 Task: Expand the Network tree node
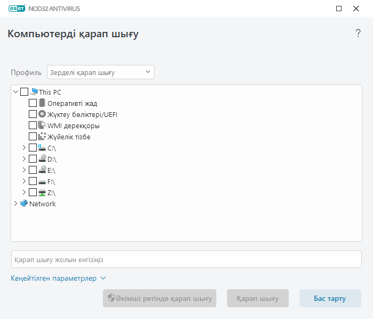15,204
